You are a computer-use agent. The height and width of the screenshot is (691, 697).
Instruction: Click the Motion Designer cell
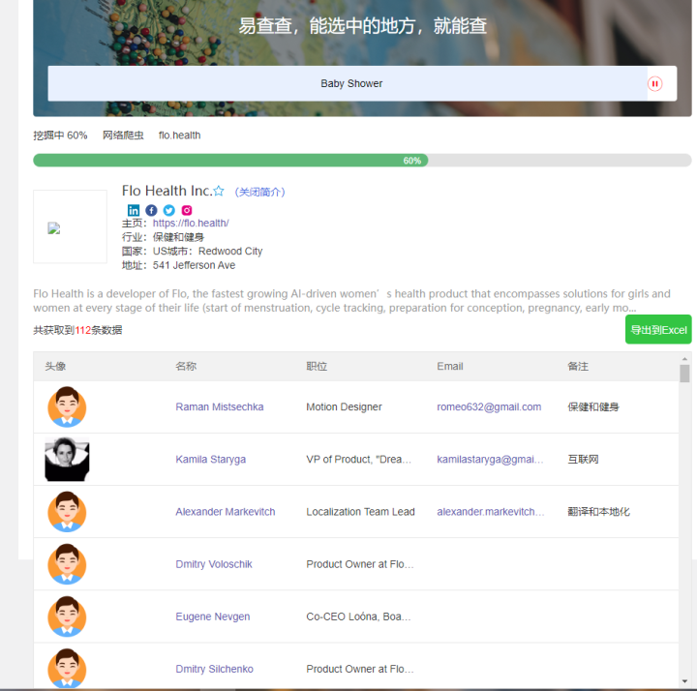[x=344, y=407]
